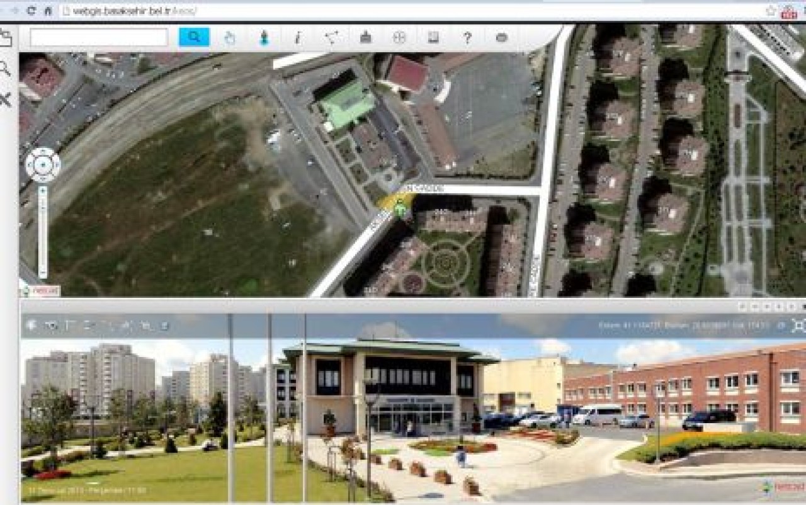This screenshot has height=505, width=806.
Task: Choose the distance measurement tool
Action: pyautogui.click(x=332, y=37)
